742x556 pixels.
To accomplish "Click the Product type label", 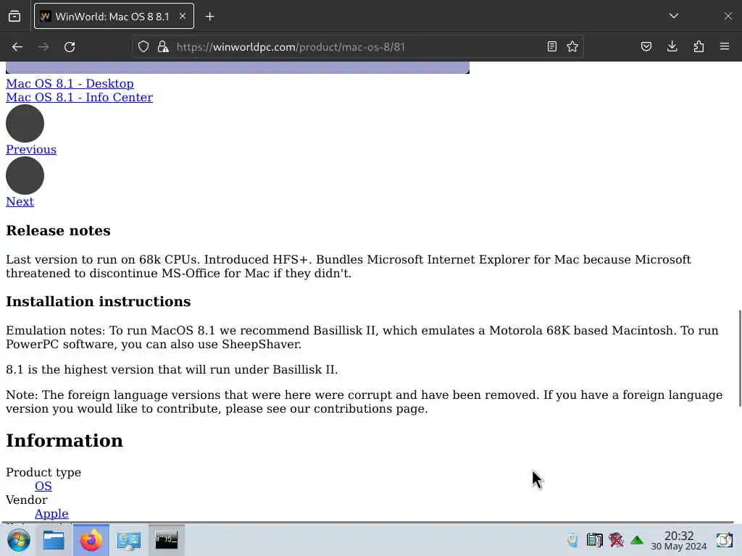I will (43, 472).
